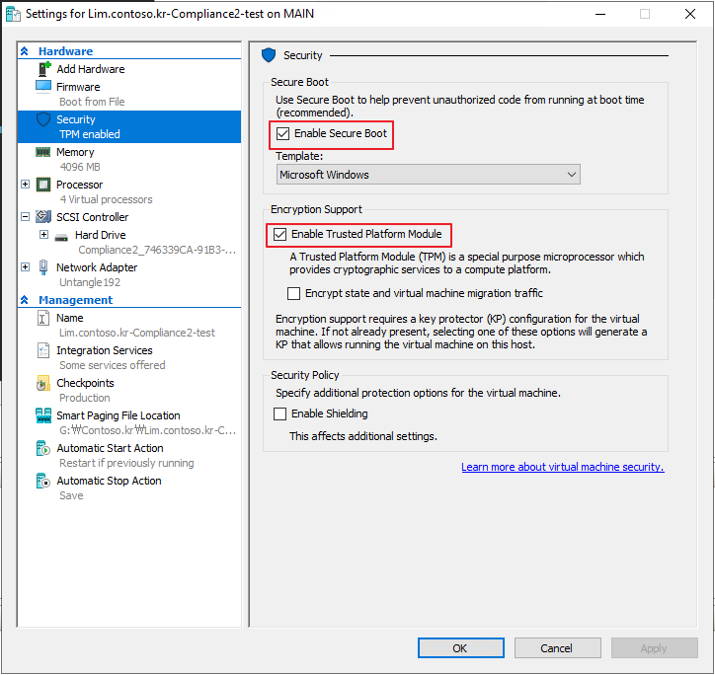715x675 pixels.
Task: Click the Add Hardware icon
Action: tap(44, 69)
